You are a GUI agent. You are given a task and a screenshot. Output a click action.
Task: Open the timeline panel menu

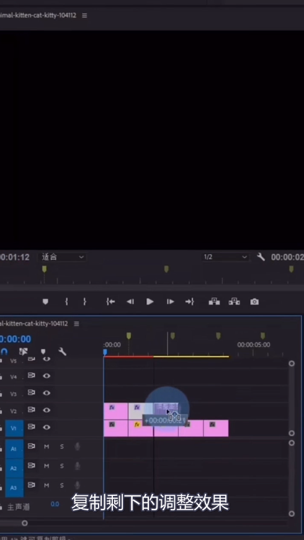click(x=76, y=324)
